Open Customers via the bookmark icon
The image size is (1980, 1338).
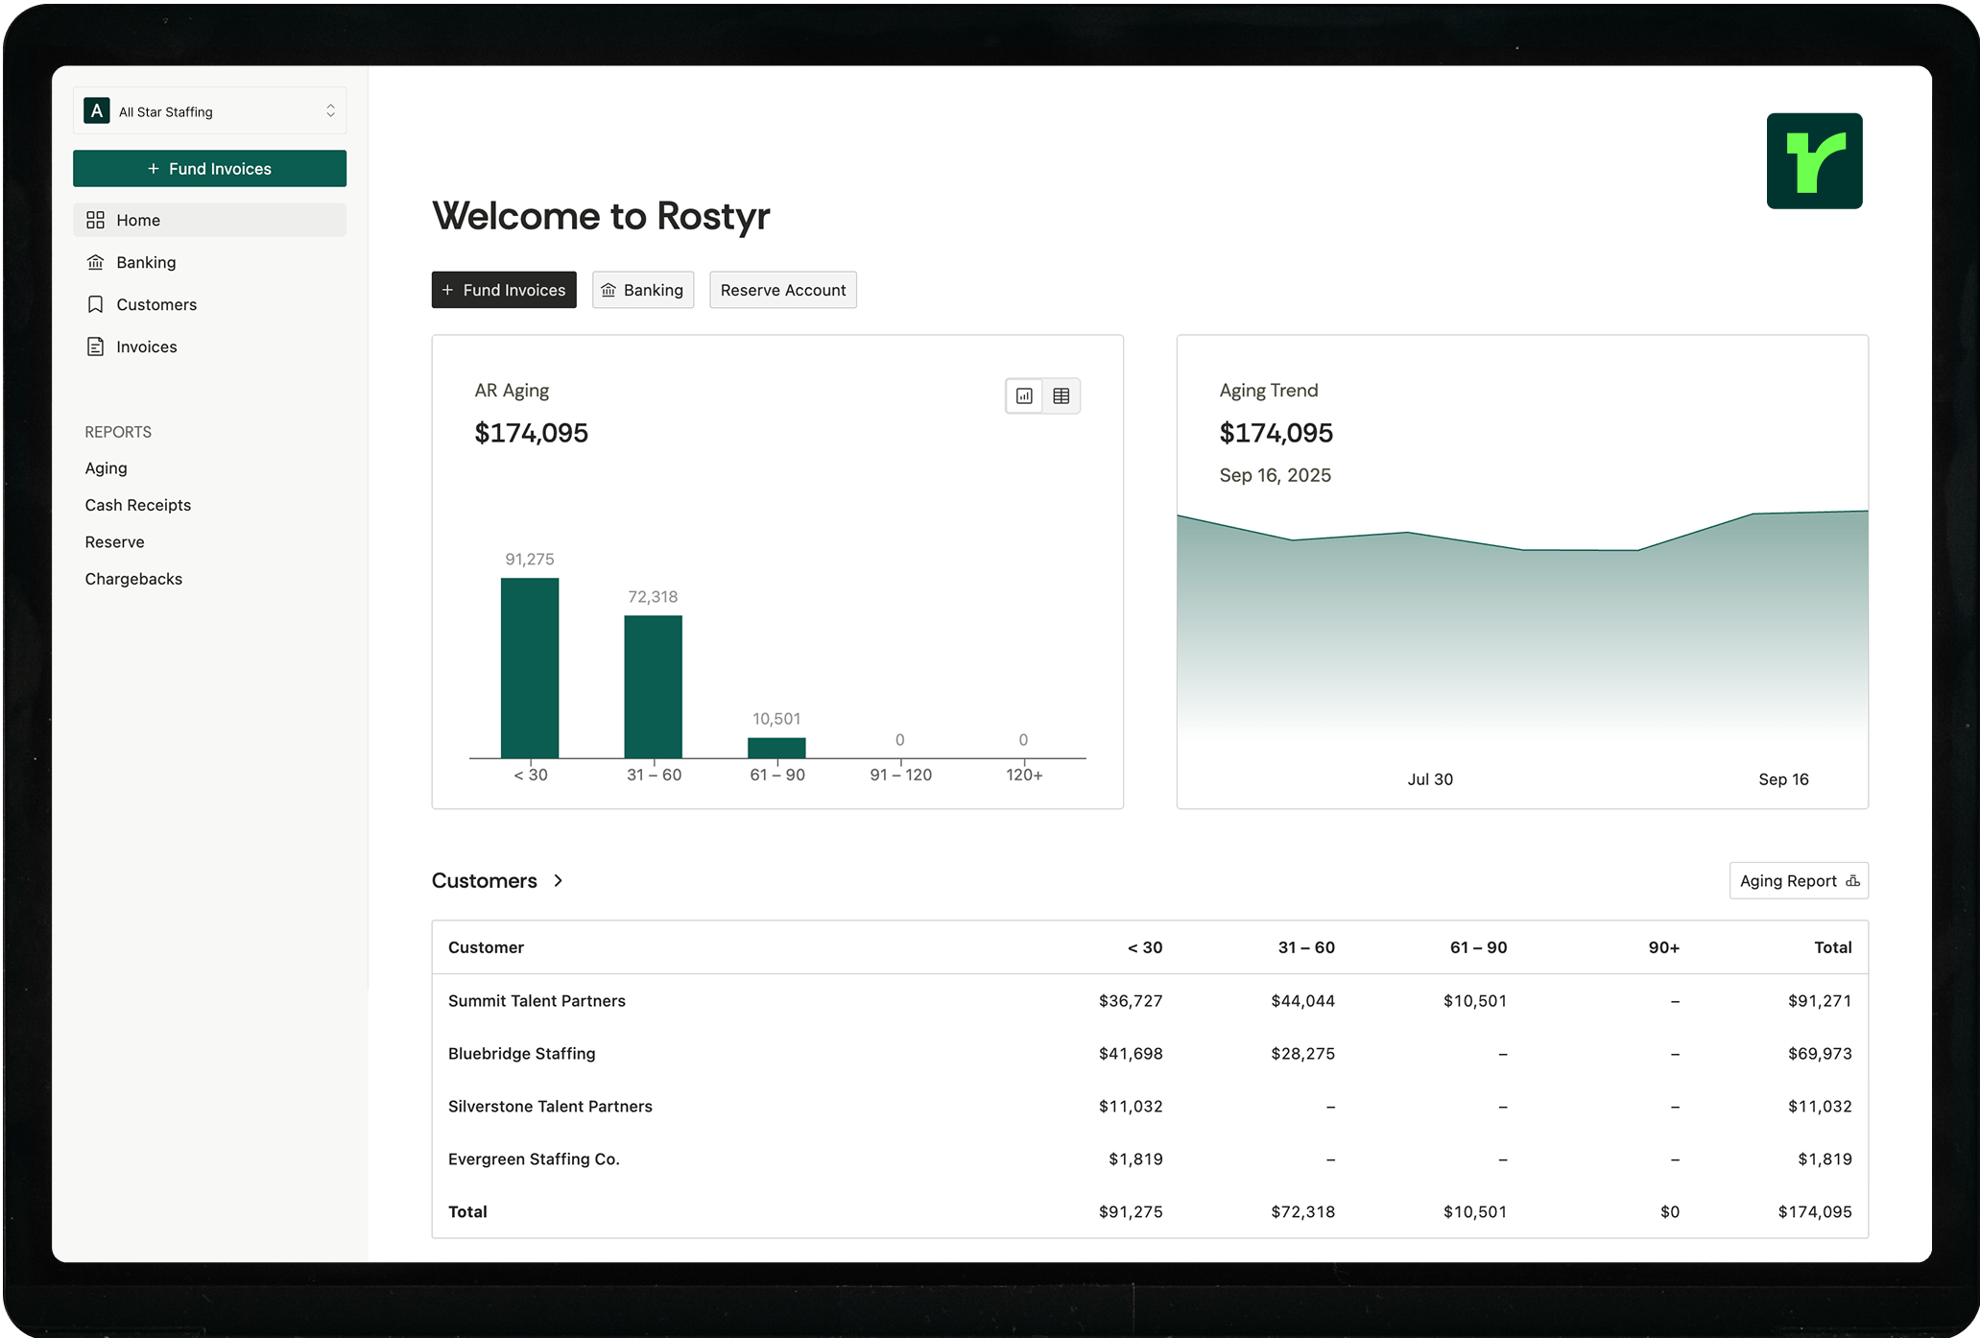click(95, 303)
